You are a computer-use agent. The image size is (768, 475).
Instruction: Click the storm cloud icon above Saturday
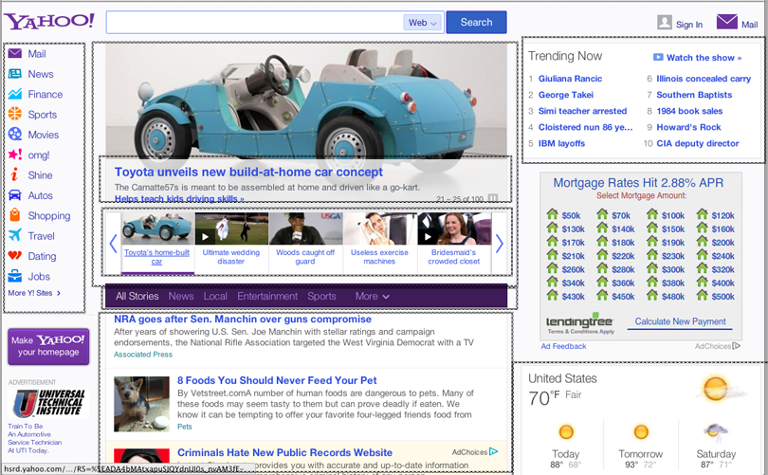click(716, 432)
